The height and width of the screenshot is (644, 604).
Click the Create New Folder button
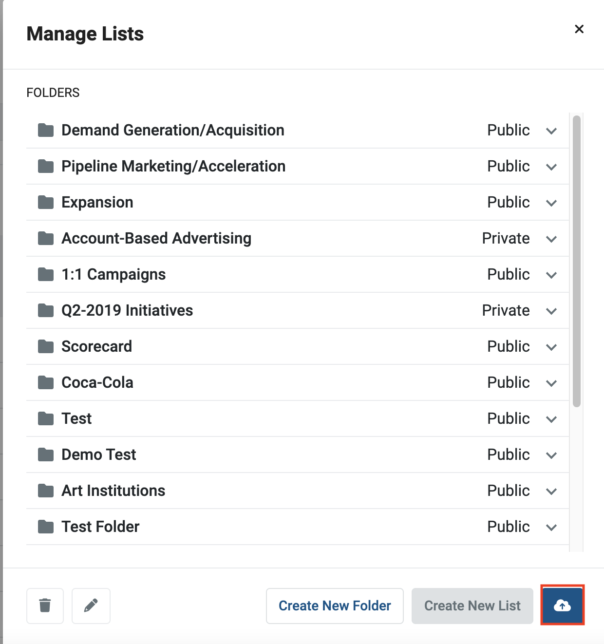click(335, 606)
